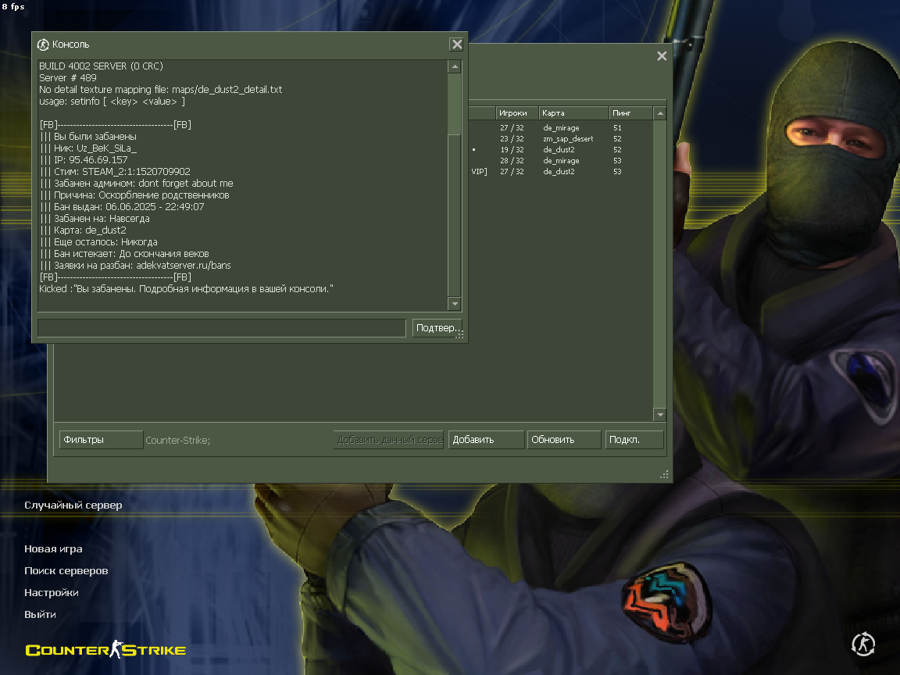The image size is (900, 675).
Task: Click the Стим: STEAM_2:1:1520709902 line
Action: click(115, 172)
